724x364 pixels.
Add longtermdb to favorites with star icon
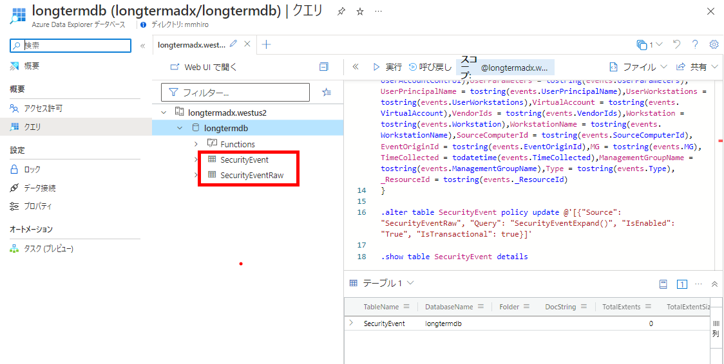point(360,12)
